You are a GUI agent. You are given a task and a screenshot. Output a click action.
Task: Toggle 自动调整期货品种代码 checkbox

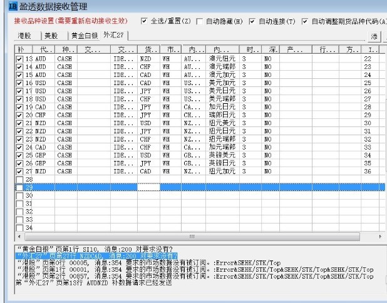pyautogui.click(x=306, y=21)
